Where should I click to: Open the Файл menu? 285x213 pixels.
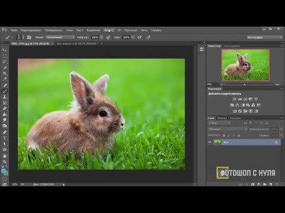click(x=14, y=30)
